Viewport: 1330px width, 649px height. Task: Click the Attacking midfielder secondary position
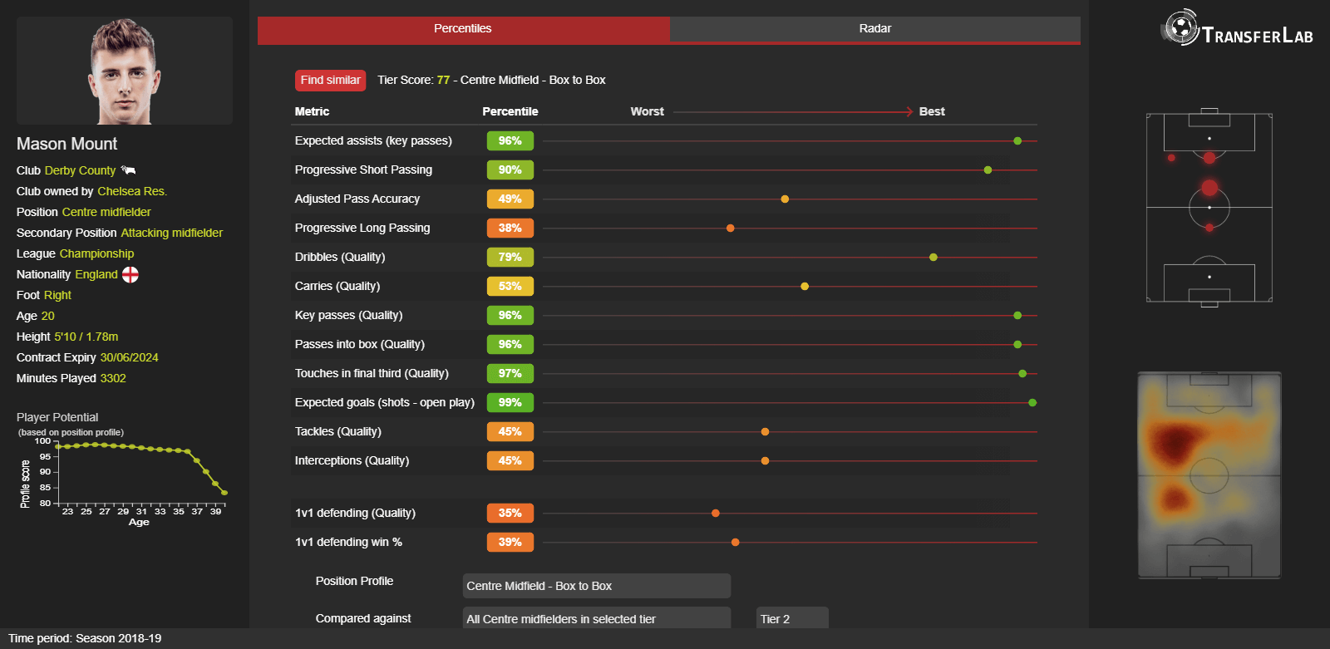pyautogui.click(x=172, y=233)
